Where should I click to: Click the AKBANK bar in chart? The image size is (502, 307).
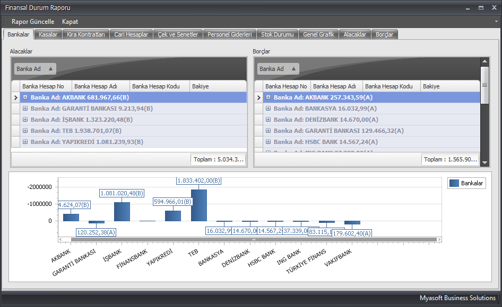click(71, 217)
